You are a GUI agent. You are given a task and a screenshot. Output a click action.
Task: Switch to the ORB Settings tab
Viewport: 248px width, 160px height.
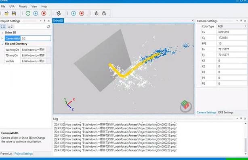225,113
